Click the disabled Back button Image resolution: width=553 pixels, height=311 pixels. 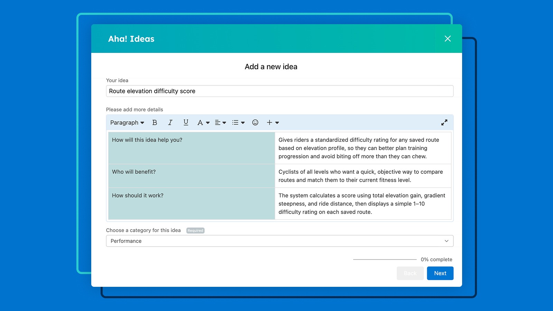click(410, 273)
